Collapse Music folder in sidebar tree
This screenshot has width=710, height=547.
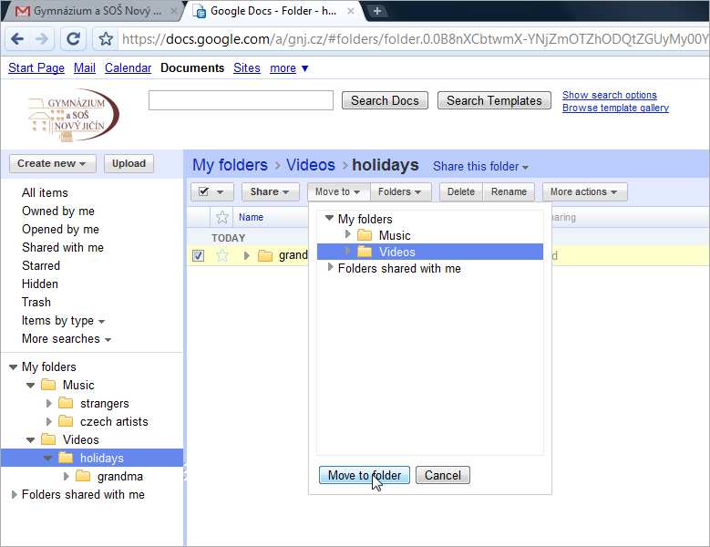(30, 386)
